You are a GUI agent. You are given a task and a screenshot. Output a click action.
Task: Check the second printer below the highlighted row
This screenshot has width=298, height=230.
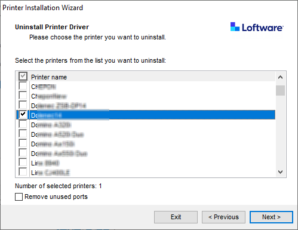(23, 134)
